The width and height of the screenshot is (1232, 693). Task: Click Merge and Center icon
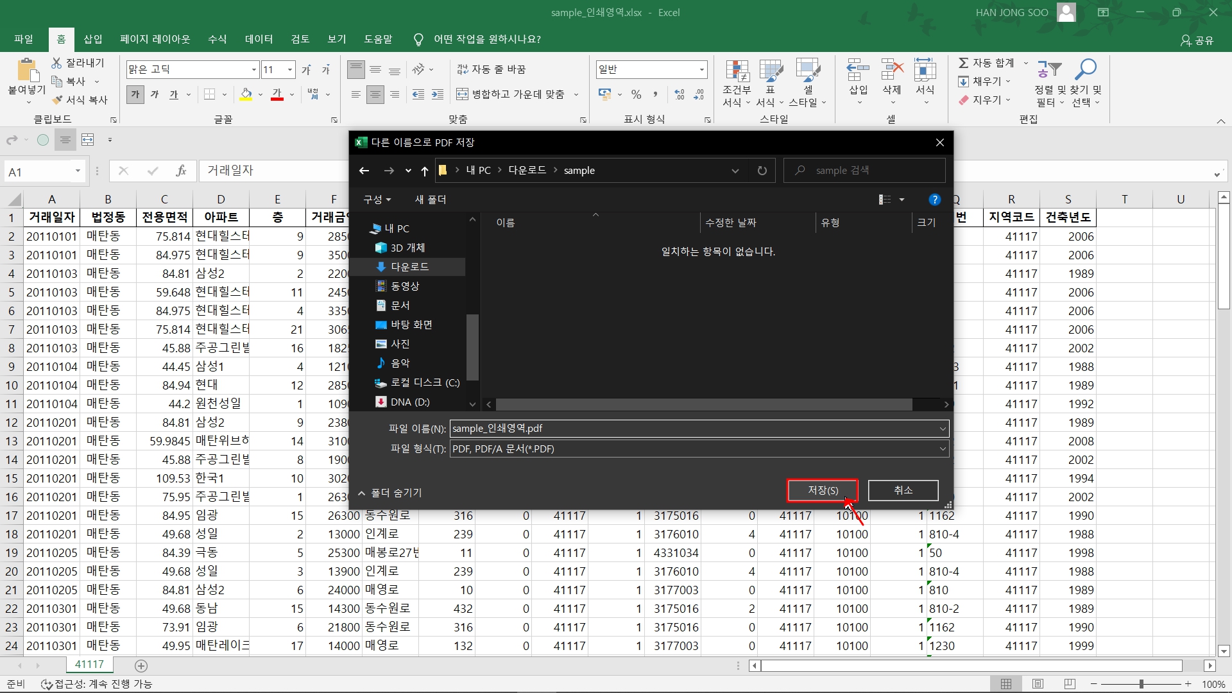[x=462, y=94]
